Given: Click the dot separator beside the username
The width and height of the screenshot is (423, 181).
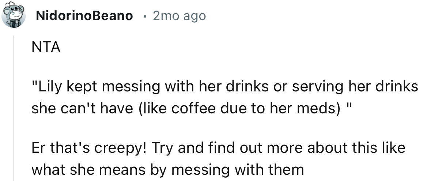Looking at the screenshot, I should 146,16.
